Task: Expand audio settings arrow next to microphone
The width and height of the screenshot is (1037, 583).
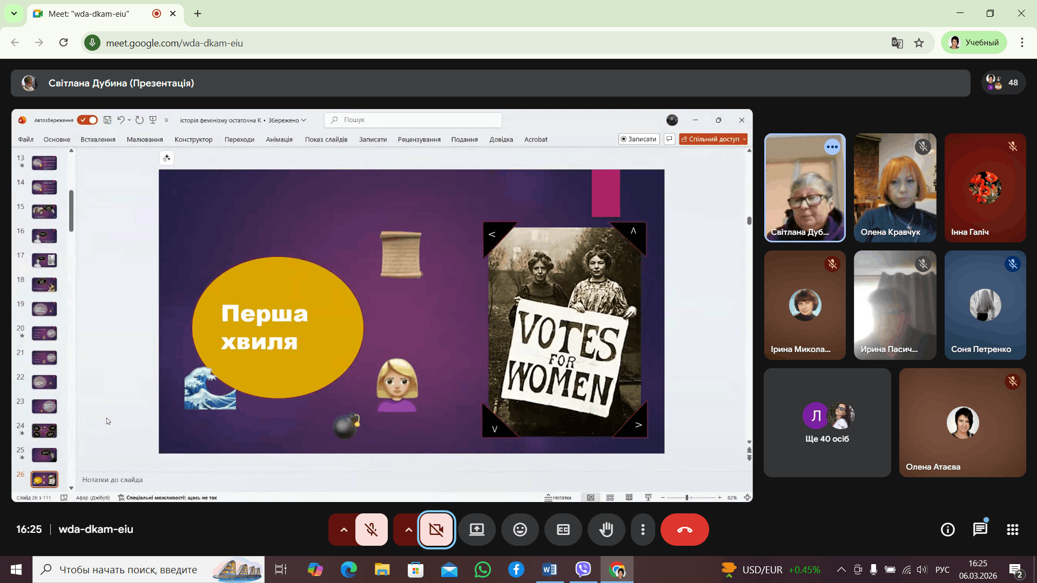Action: [x=344, y=530]
